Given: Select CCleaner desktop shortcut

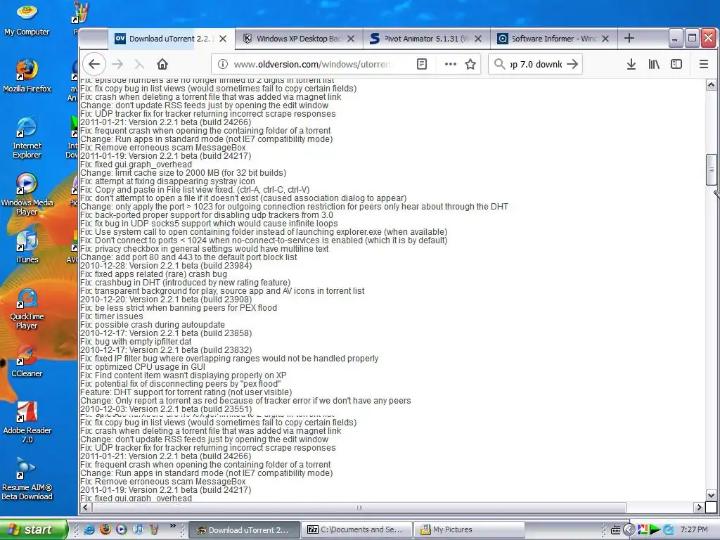Looking at the screenshot, I should click(27, 361).
